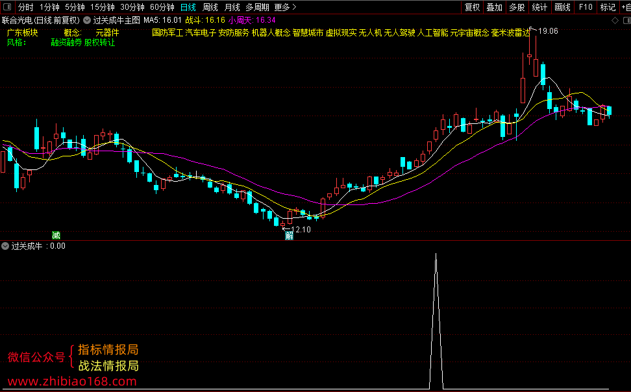Click the 元器件 industry tag
Screen dimensions: 631x392
pyautogui.click(x=108, y=32)
